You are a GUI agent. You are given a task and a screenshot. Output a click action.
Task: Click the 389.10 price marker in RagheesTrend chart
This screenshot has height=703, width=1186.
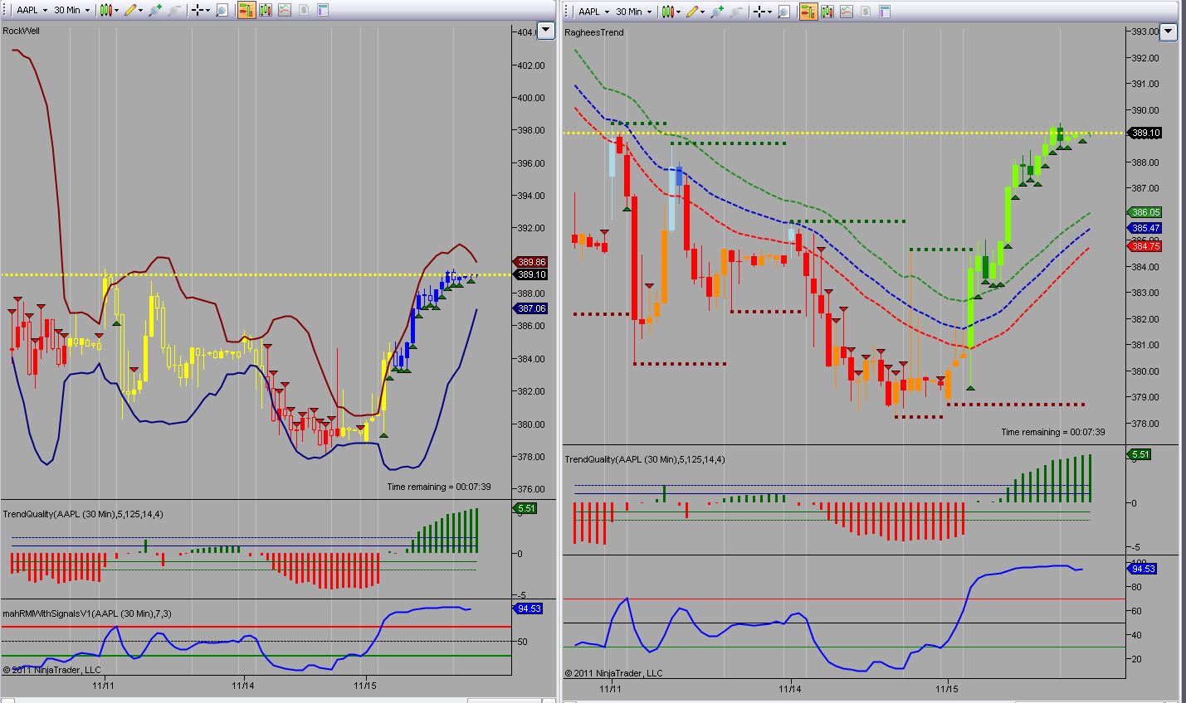[x=1145, y=133]
